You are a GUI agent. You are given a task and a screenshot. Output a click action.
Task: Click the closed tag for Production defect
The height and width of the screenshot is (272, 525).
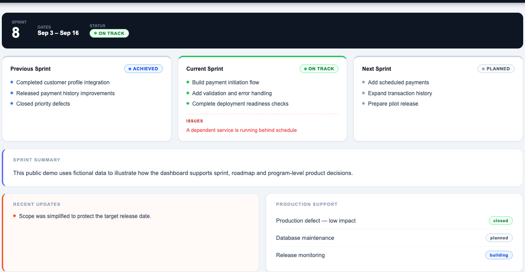coord(501,221)
